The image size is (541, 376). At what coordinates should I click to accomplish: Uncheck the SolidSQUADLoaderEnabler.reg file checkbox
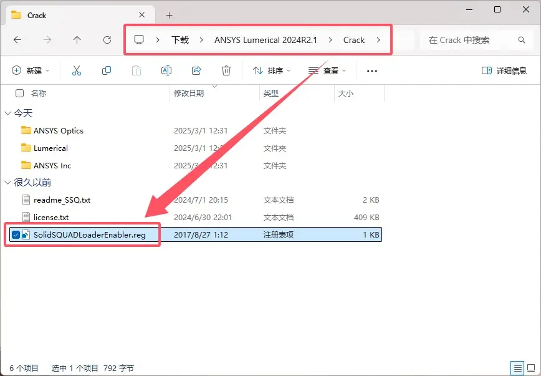(16, 234)
